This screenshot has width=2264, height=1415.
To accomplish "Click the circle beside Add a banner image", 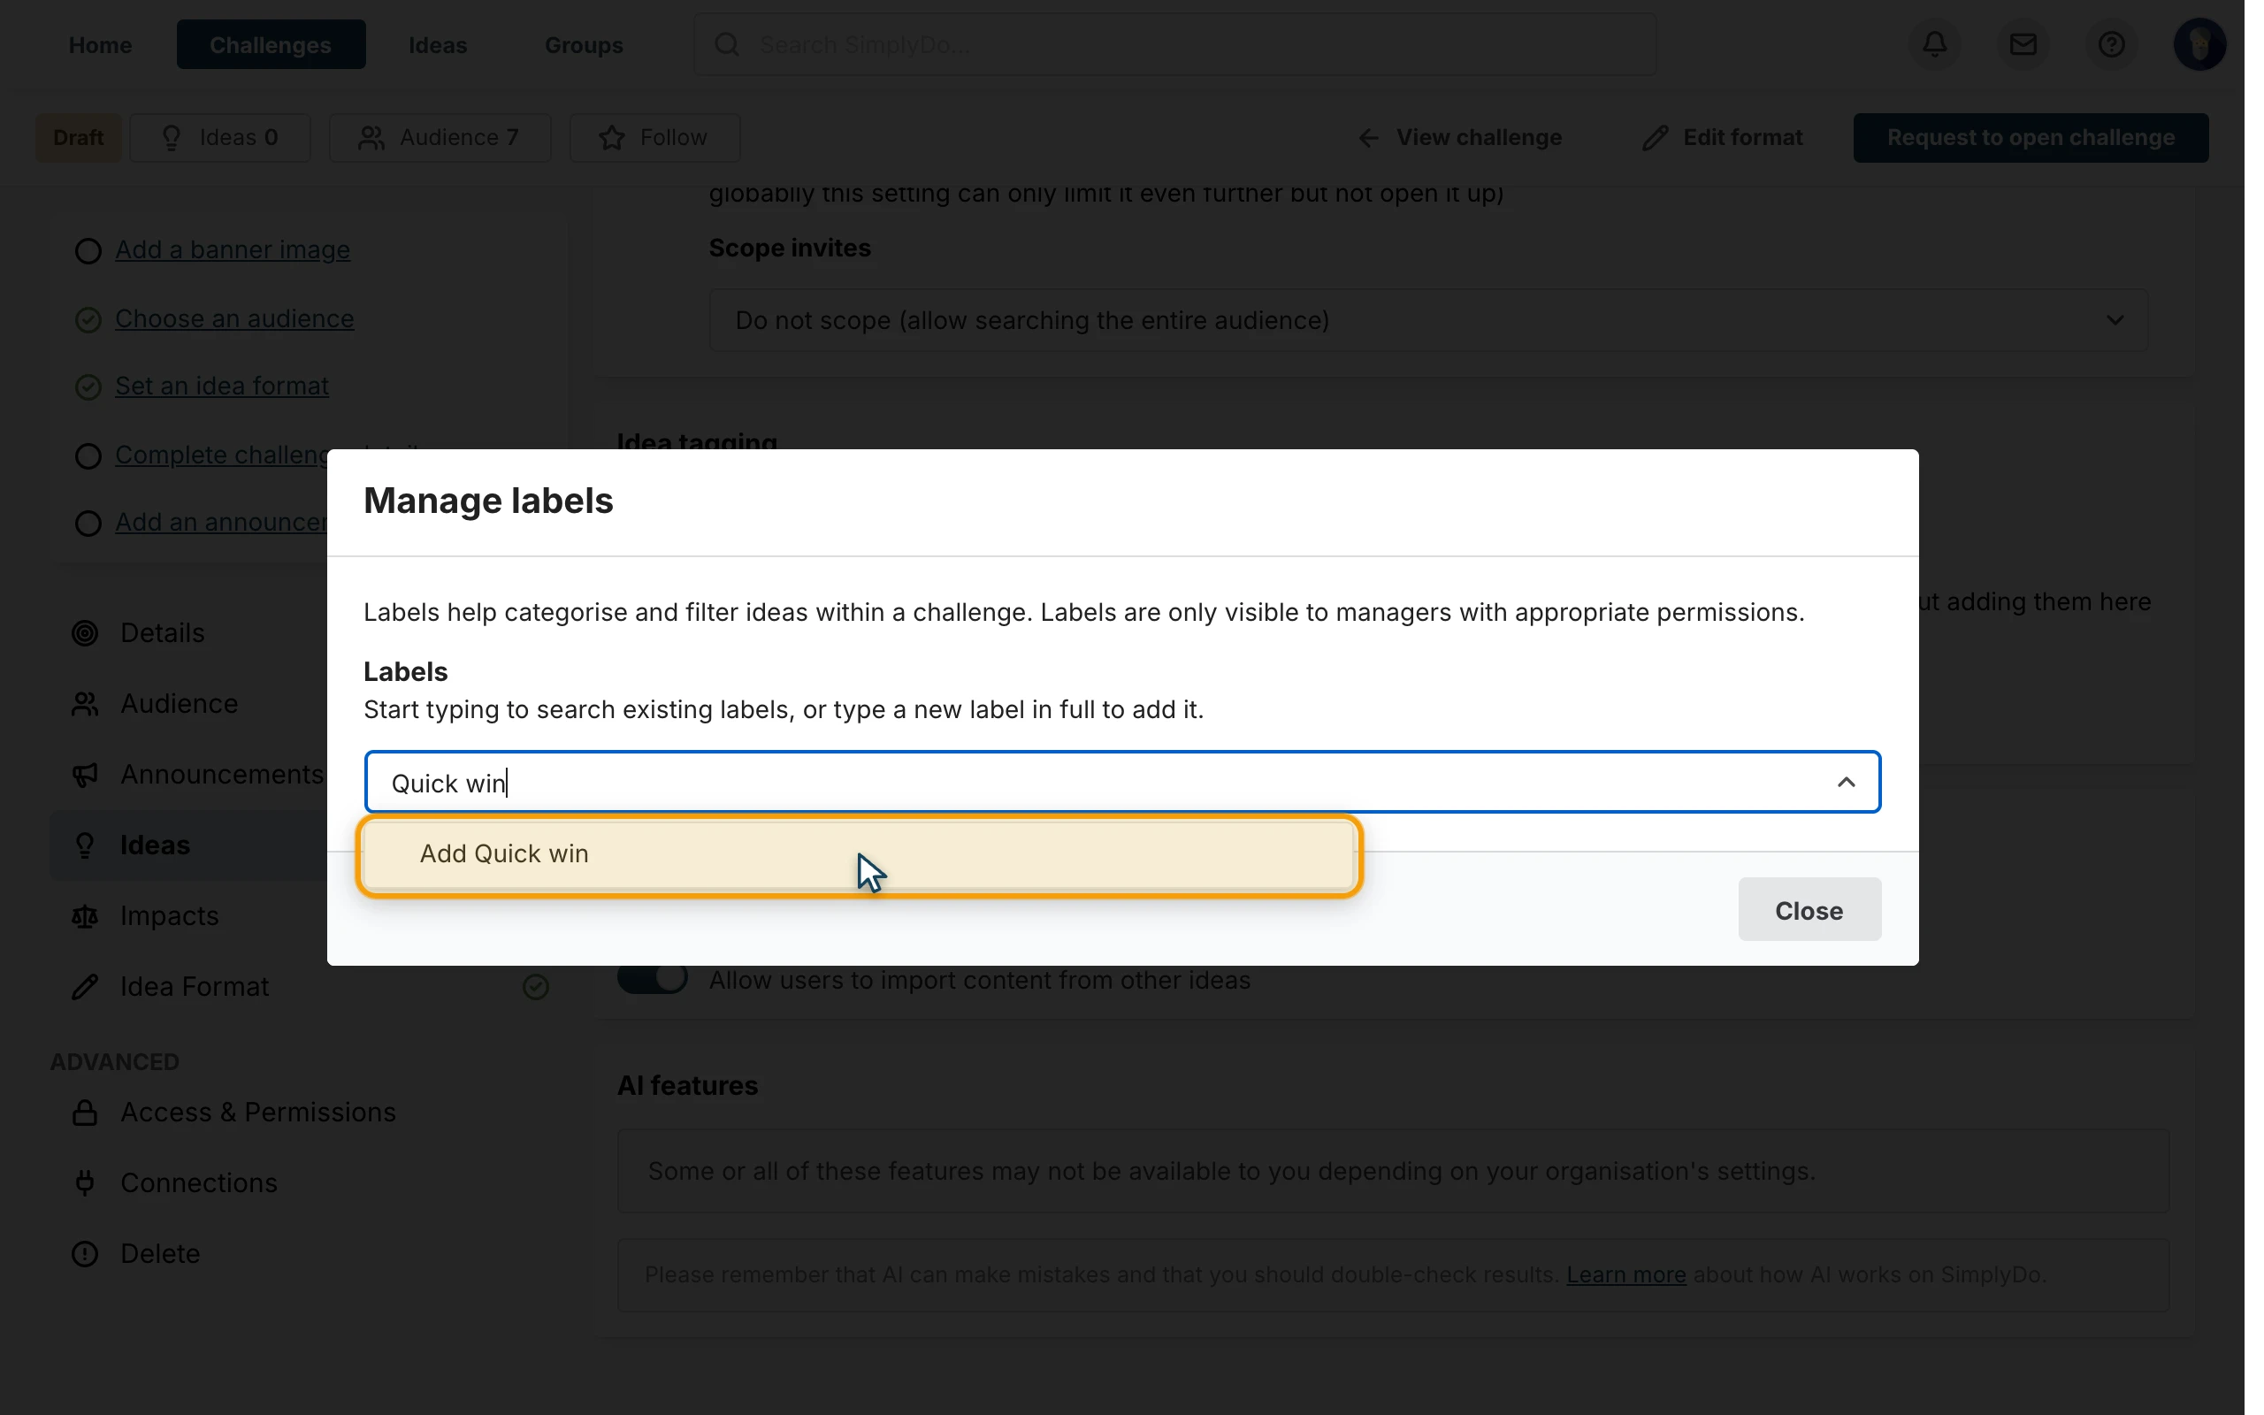I will [88, 251].
